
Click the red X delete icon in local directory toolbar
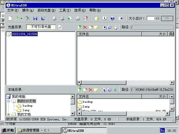coord(91,90)
